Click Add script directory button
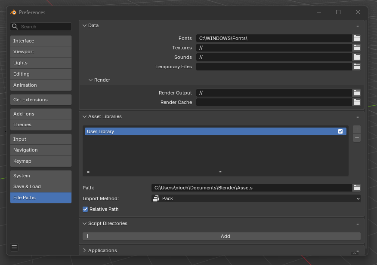 coord(222,236)
